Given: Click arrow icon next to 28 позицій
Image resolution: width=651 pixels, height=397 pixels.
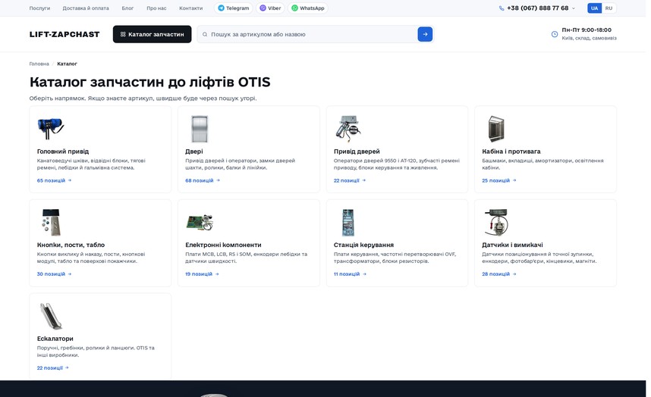Looking at the screenshot, I should [514, 274].
